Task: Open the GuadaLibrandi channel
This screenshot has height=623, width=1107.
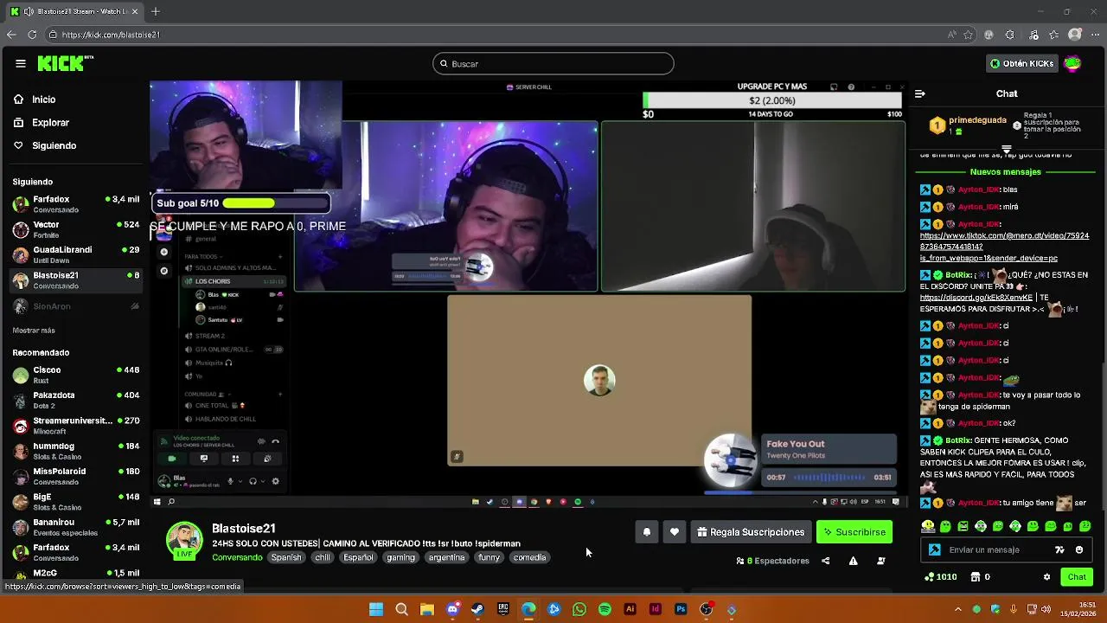Action: (76, 254)
